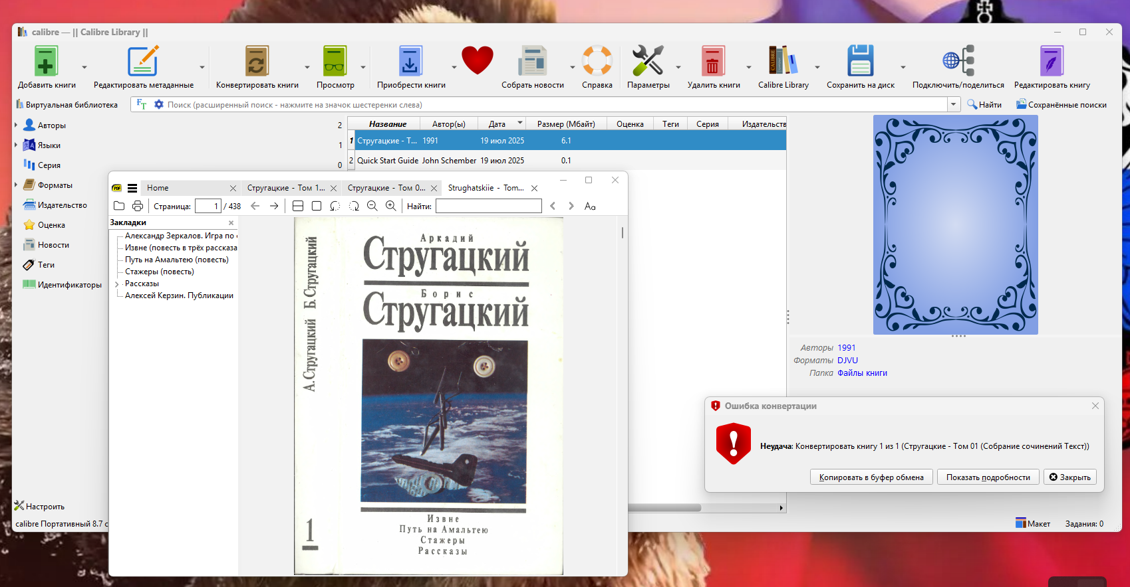Switch to Home tab in viewer
This screenshot has height=587, width=1130.
(158, 188)
